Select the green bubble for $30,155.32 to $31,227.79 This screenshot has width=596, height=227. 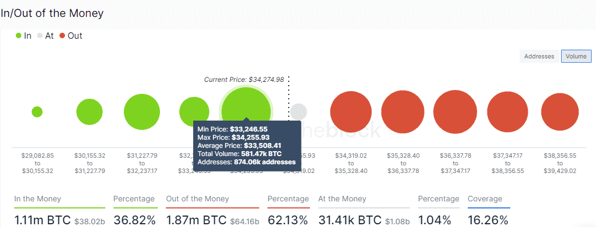pyautogui.click(x=90, y=112)
